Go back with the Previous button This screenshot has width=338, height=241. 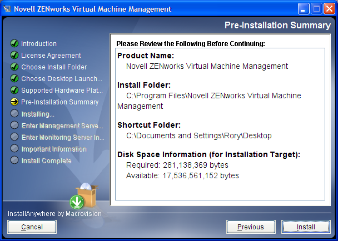pos(251,227)
